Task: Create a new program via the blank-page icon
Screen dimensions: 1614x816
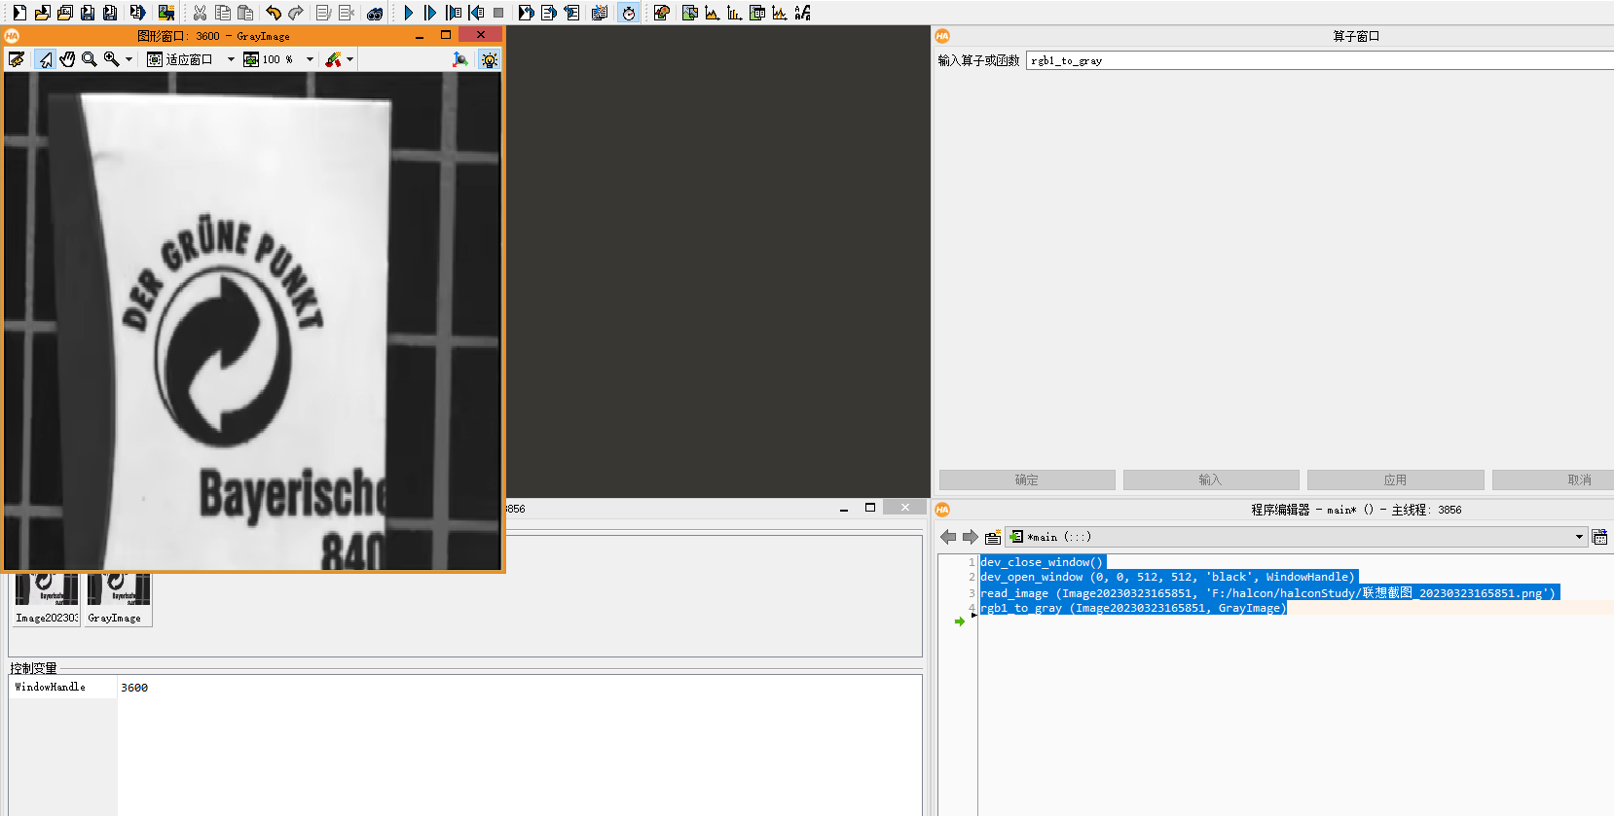Action: [18, 13]
